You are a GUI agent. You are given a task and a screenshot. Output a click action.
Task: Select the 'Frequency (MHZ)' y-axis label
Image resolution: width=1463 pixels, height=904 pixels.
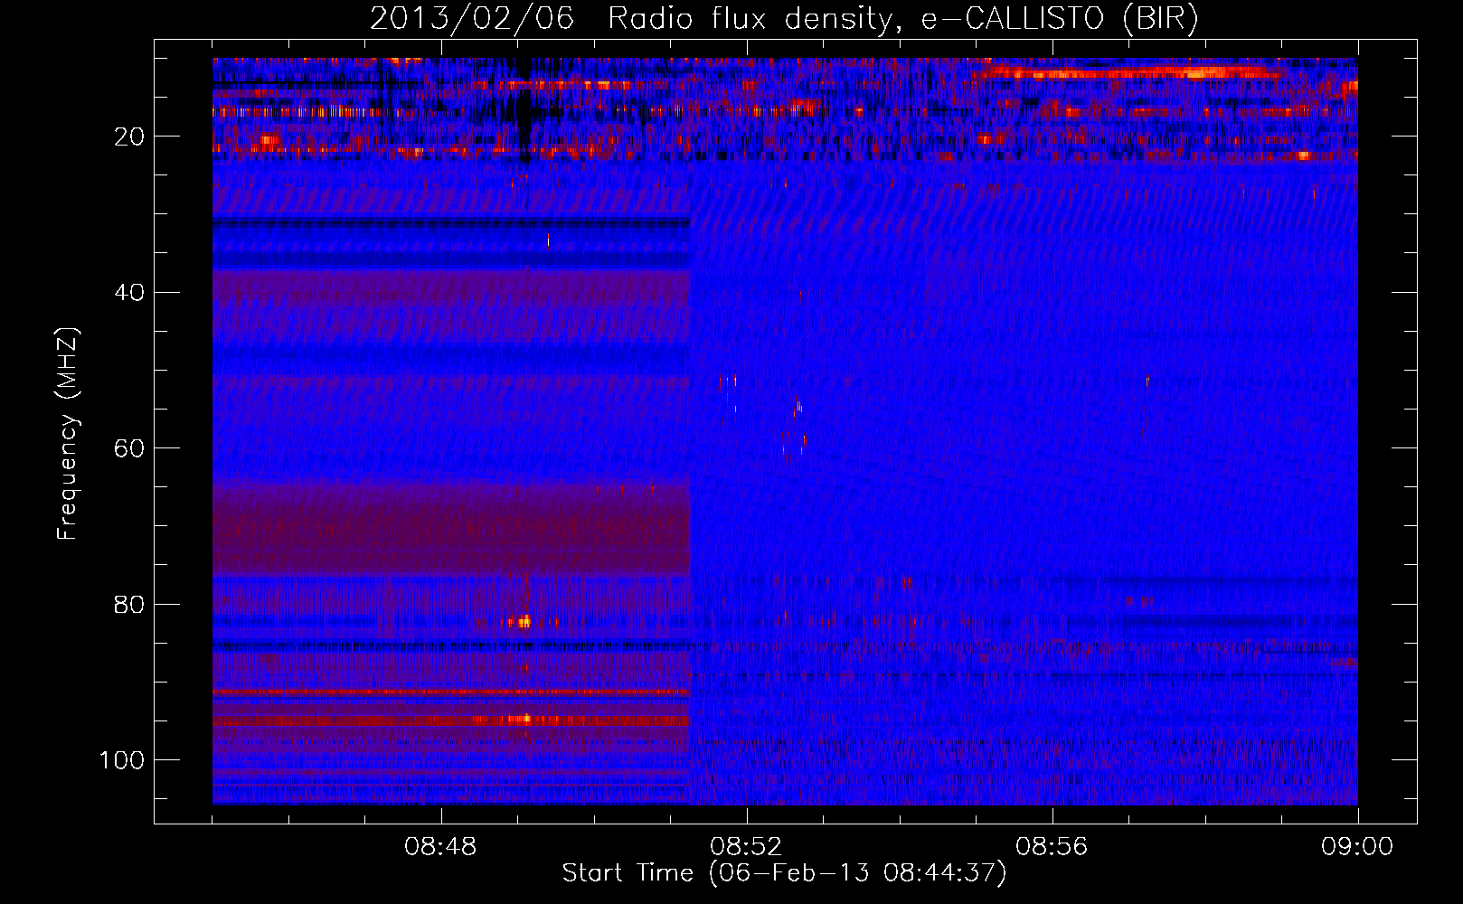click(68, 434)
